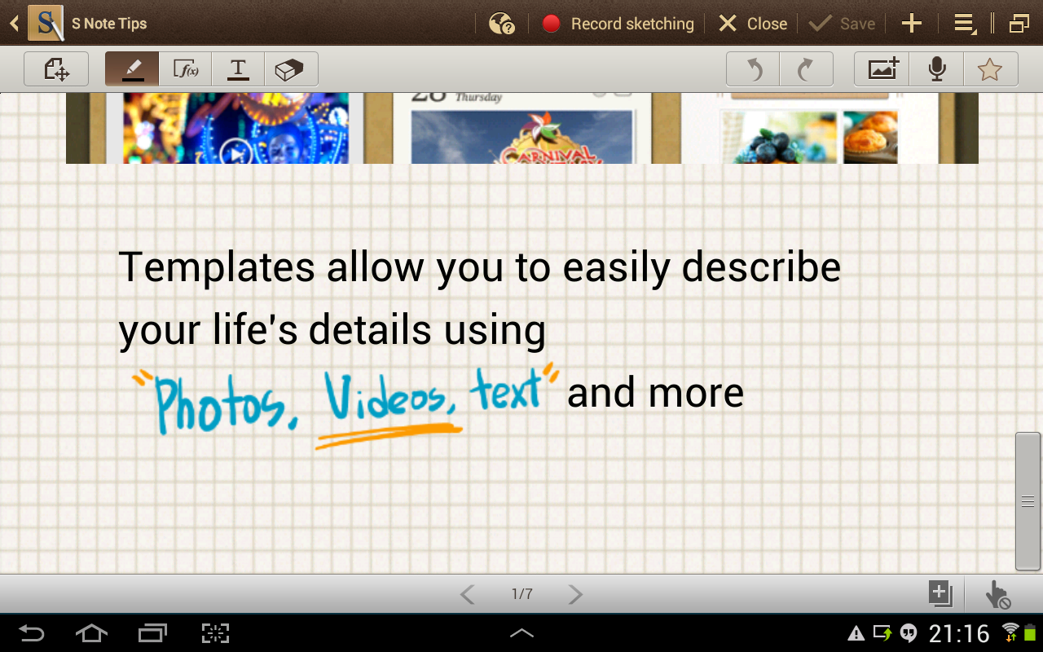Select the Text input tool
The width and height of the screenshot is (1043, 652).
pyautogui.click(x=238, y=70)
